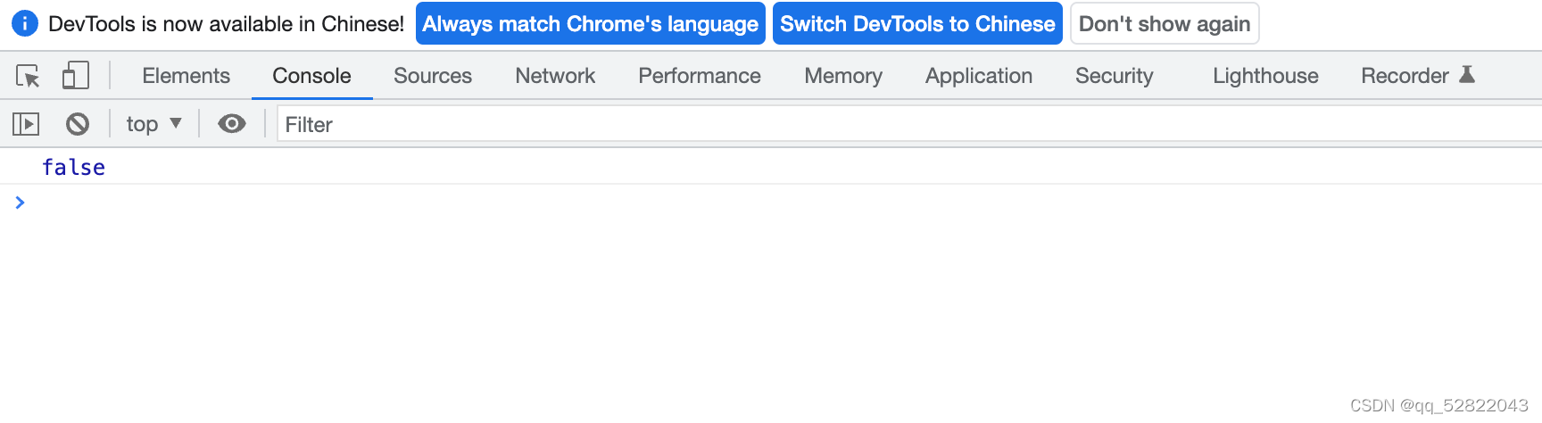
Task: Switch to the Lighthouse tab
Action: click(1265, 76)
